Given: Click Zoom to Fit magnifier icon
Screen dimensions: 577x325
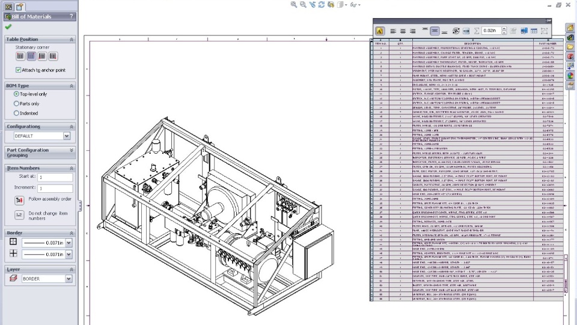Looking at the screenshot, I should (x=294, y=5).
